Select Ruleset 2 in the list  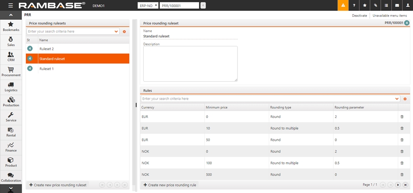tap(77, 49)
